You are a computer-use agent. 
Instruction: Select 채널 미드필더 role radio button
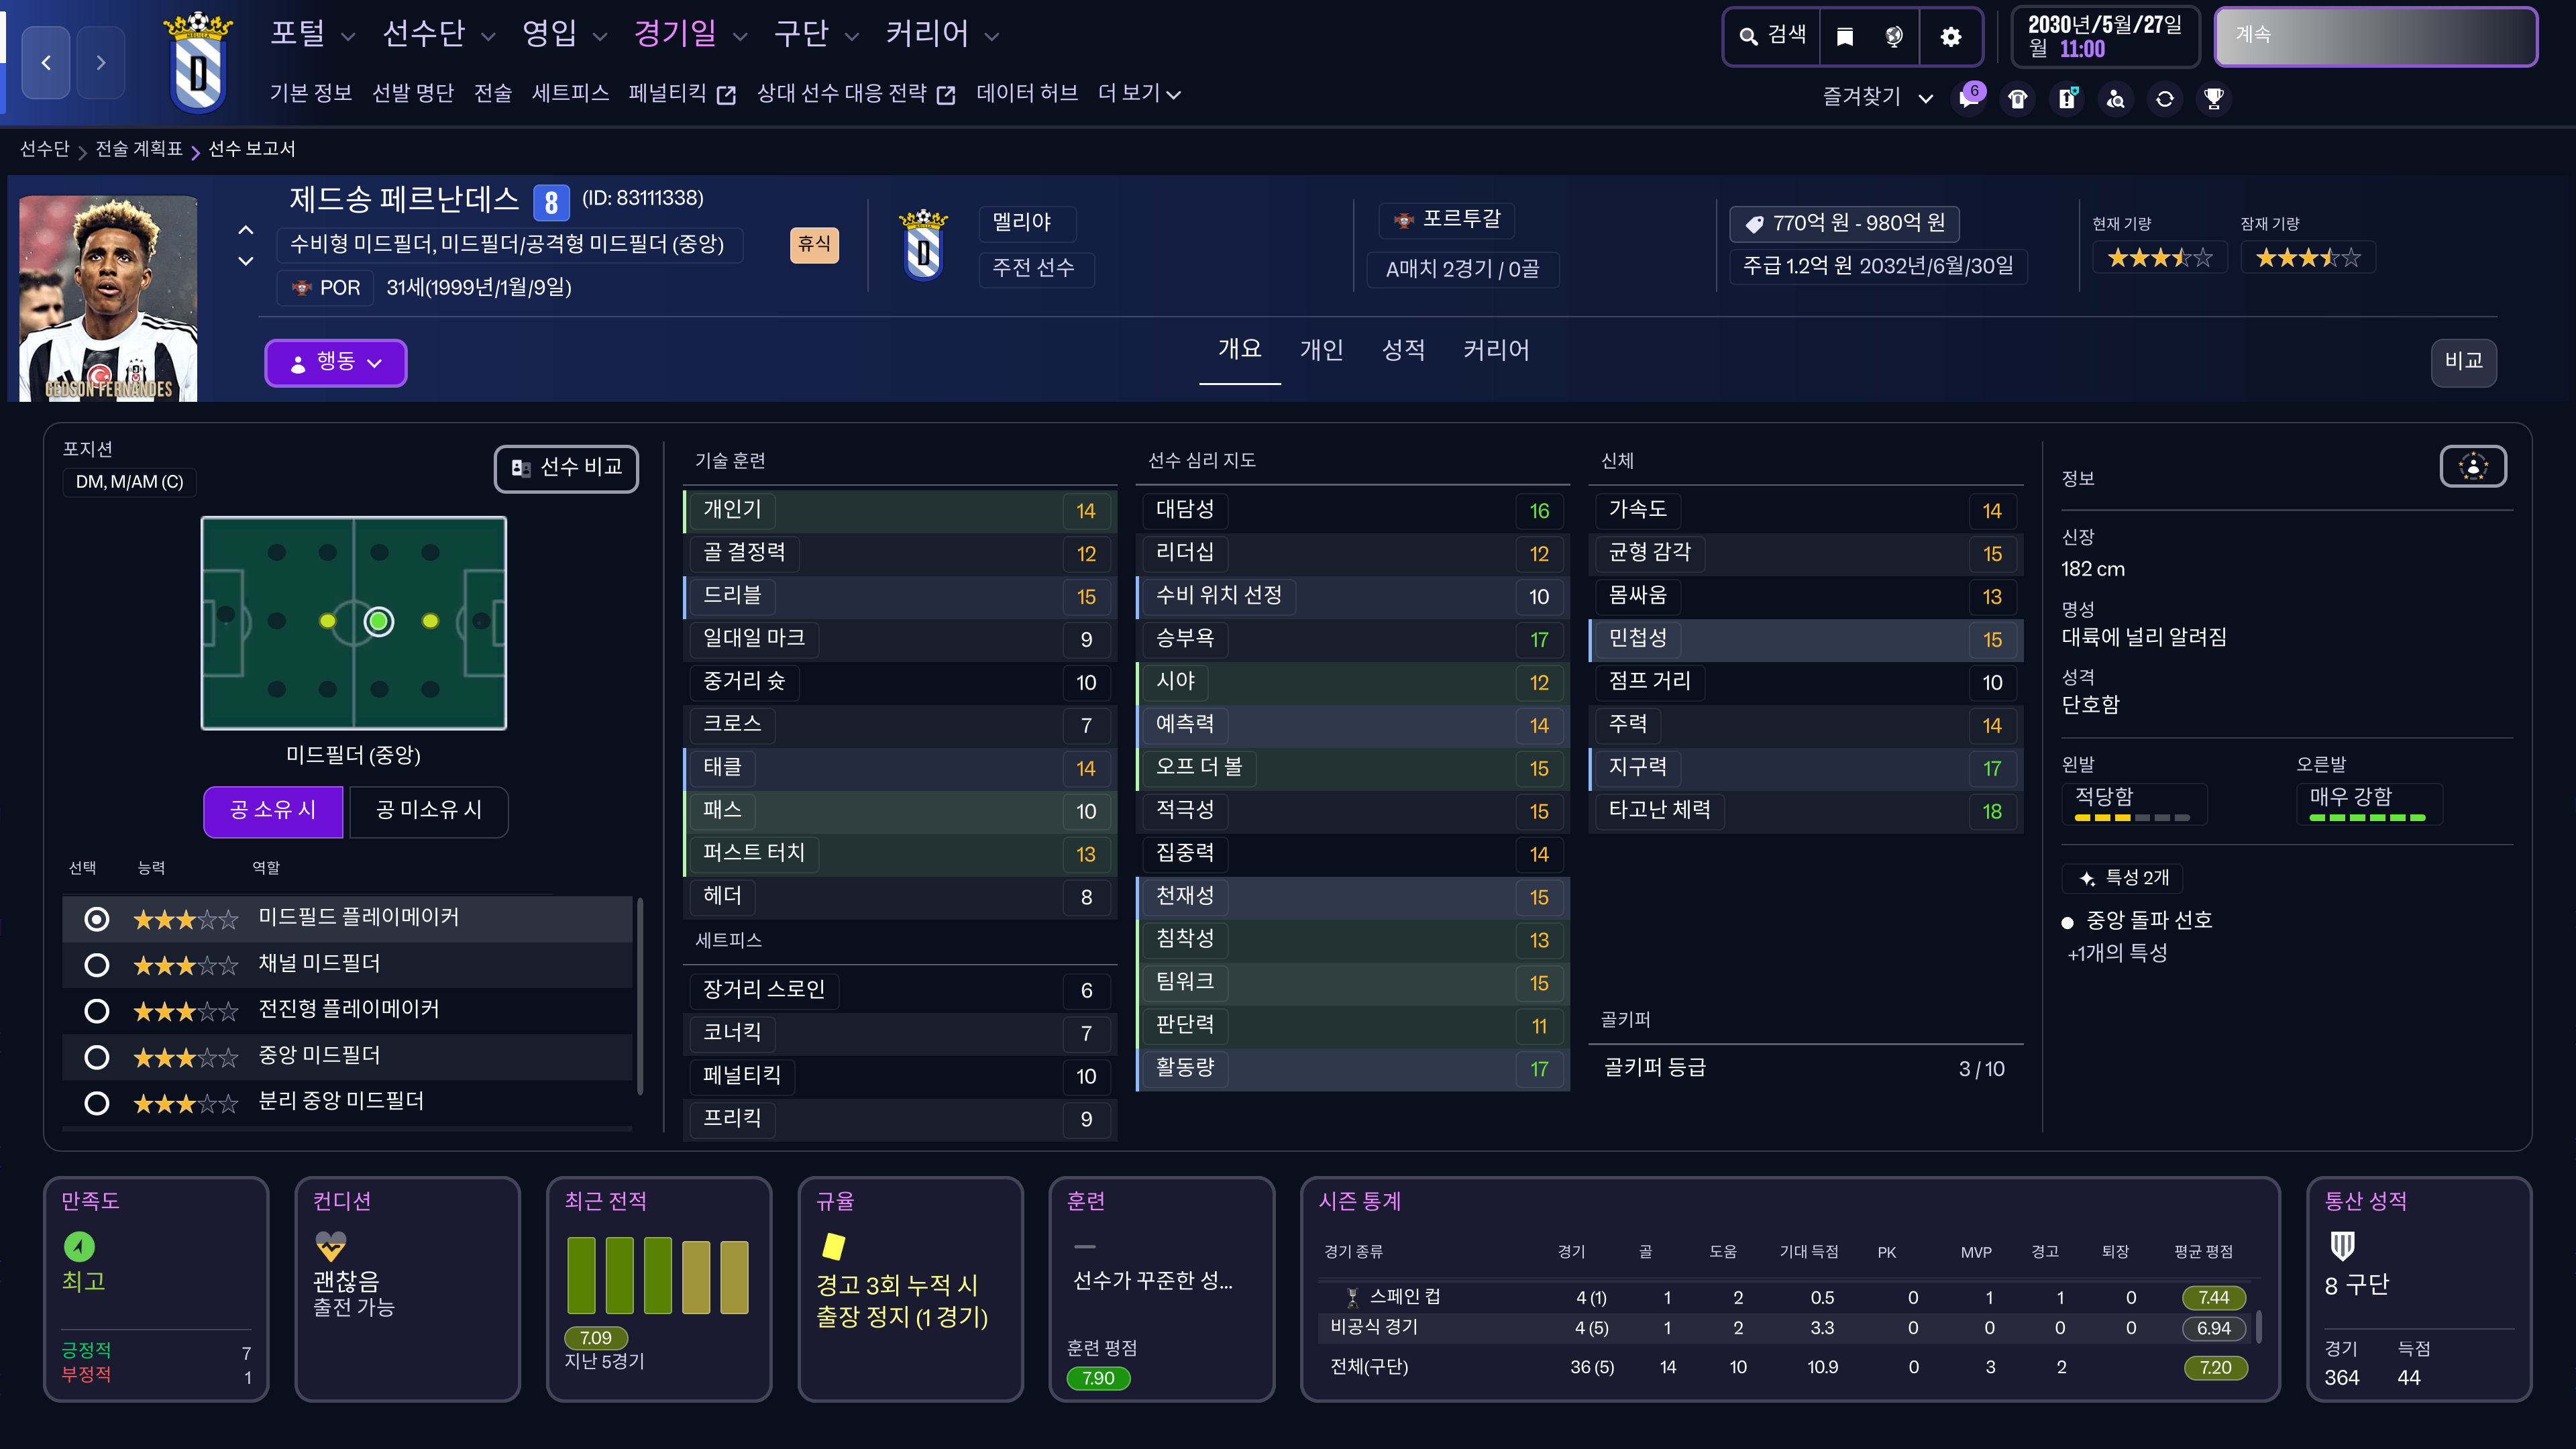click(x=97, y=965)
